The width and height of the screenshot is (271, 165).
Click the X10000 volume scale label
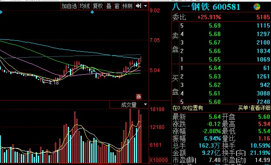[159, 160]
